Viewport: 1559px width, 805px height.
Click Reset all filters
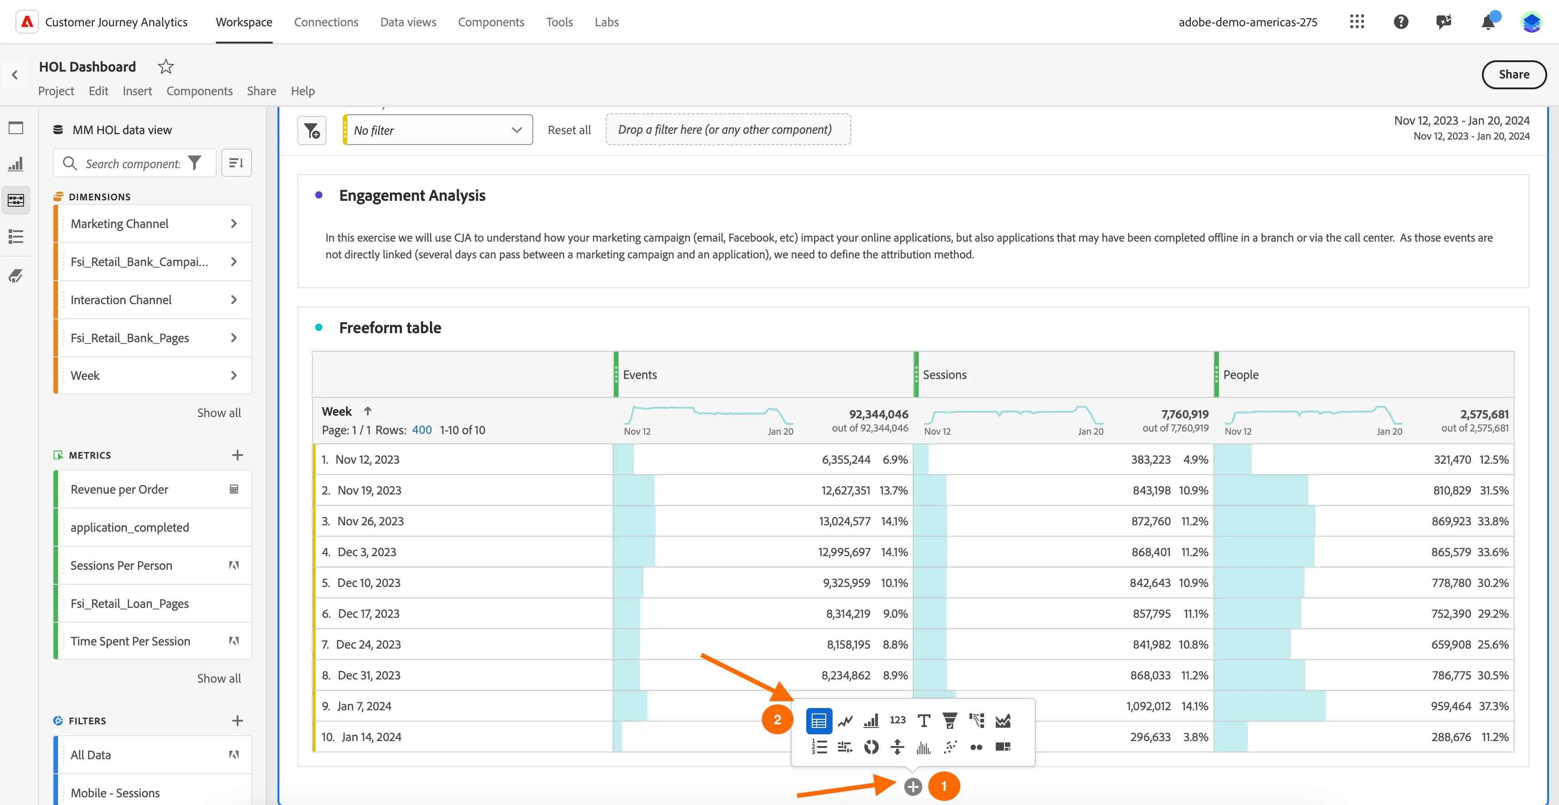point(569,130)
